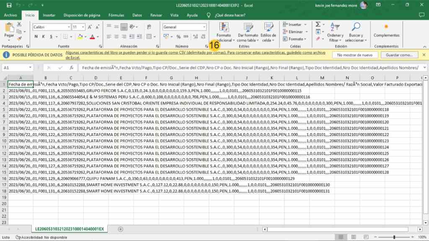Open the Fórmulas ribbon tab
This screenshot has height=241, width=429.
pos(116,15)
